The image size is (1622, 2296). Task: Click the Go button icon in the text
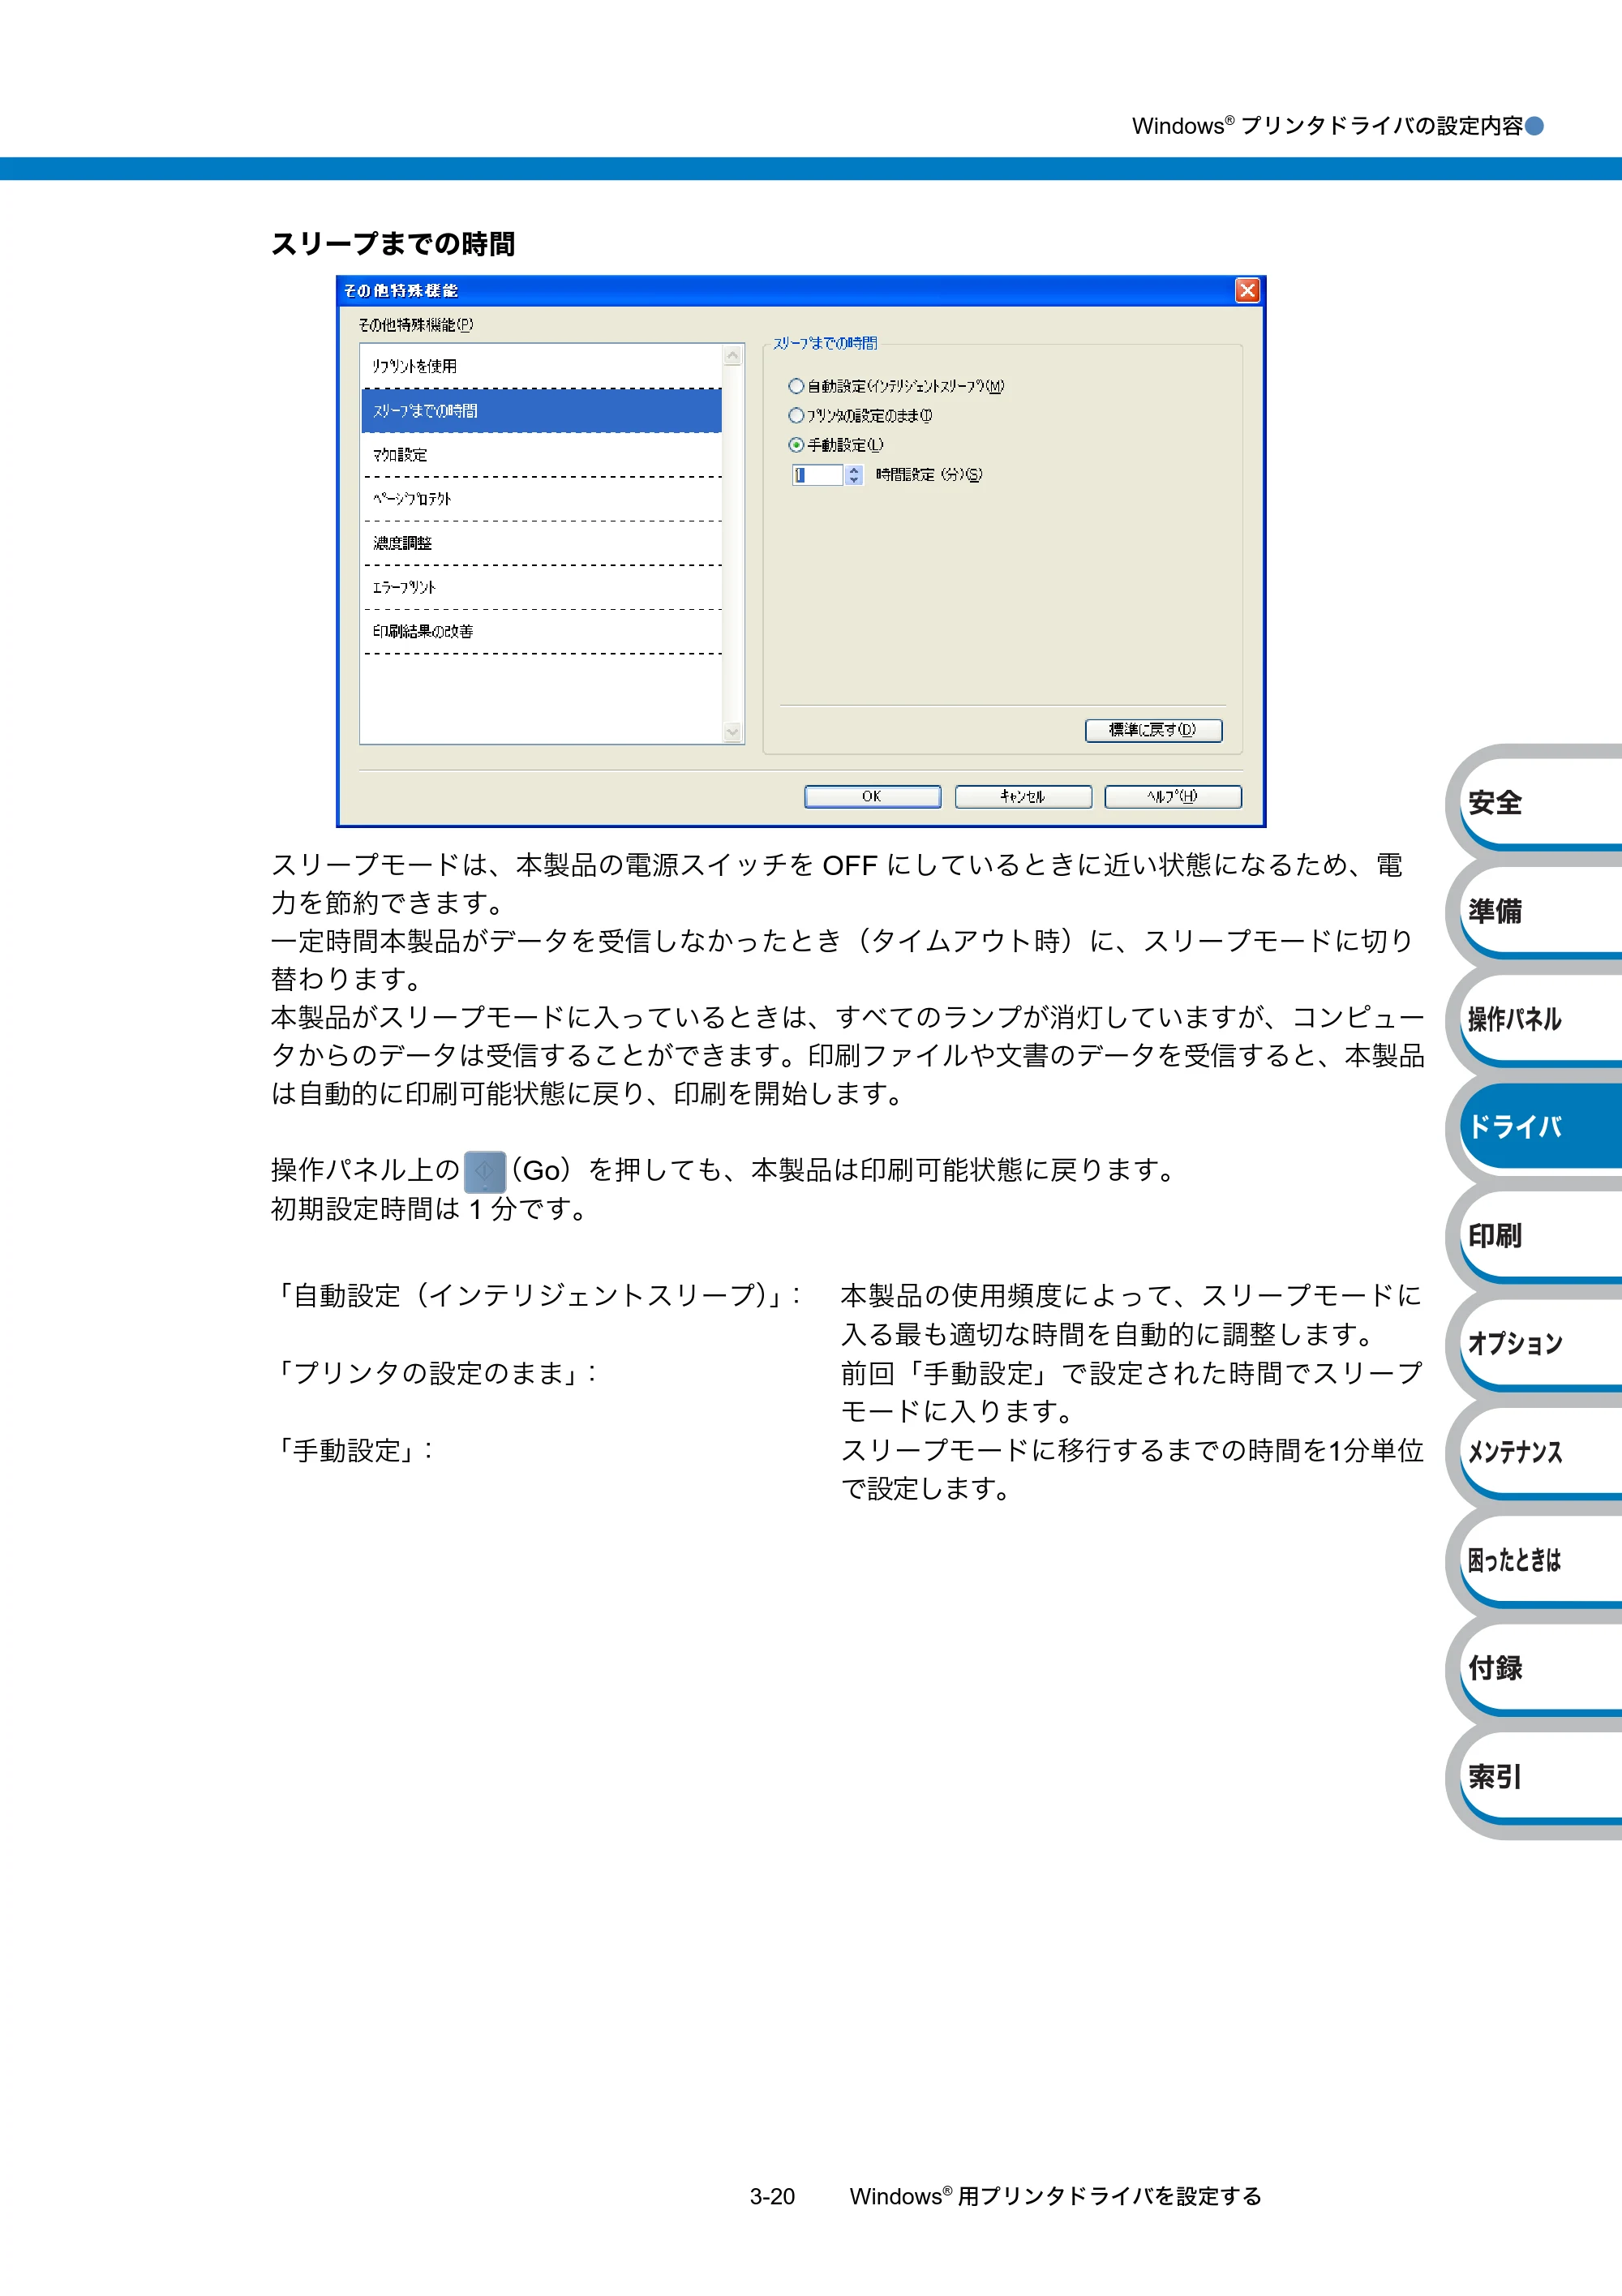pos(485,1171)
